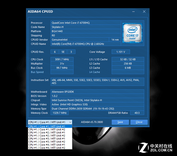Click the Save button
This screenshot has height=156, width=177.
click(x=120, y=122)
